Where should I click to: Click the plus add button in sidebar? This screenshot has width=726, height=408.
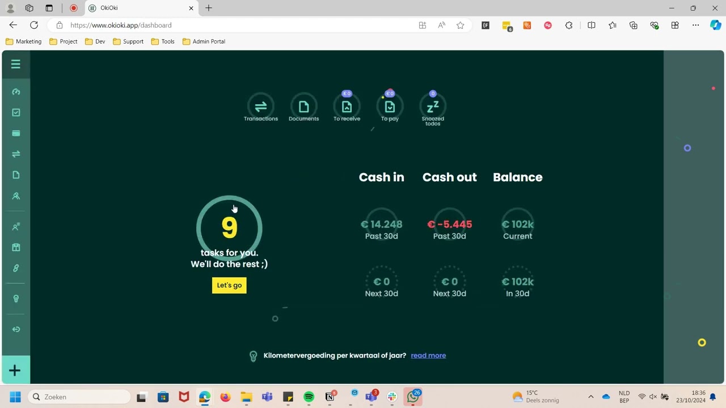point(15,371)
